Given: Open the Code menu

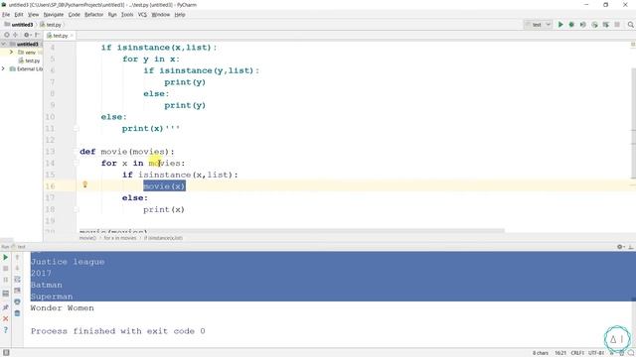Looking at the screenshot, I should click(x=74, y=15).
